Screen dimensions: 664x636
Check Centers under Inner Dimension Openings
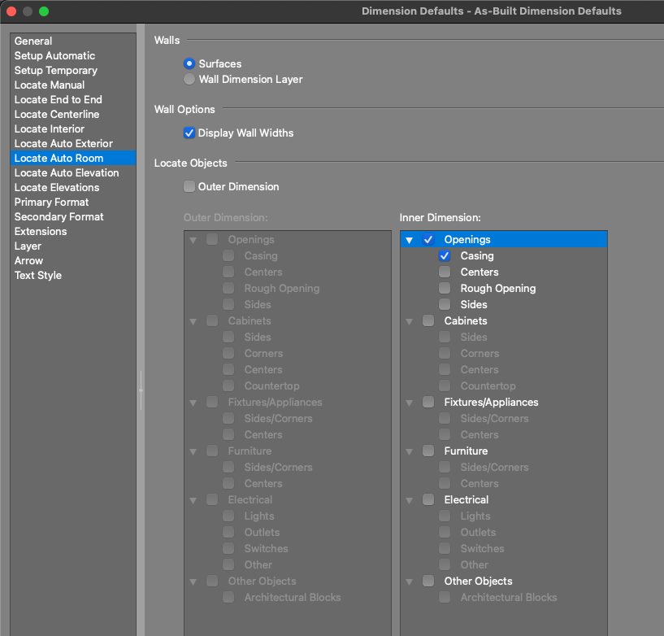pos(445,272)
